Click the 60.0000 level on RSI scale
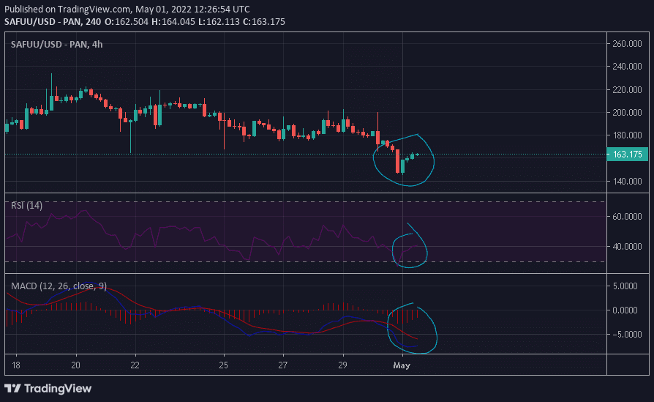This screenshot has height=402, width=654. 627,217
